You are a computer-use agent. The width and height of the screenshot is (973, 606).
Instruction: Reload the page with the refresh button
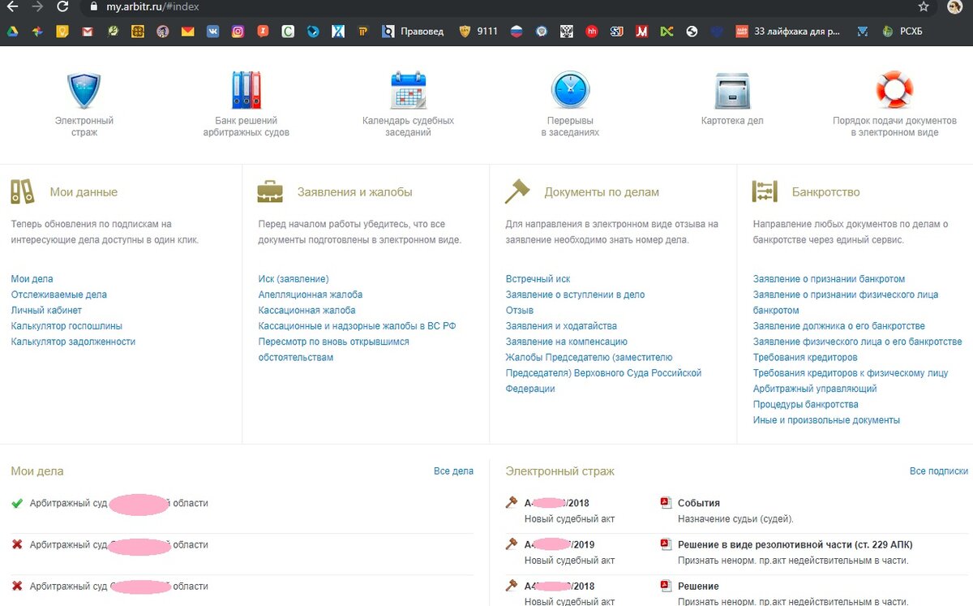tap(62, 6)
